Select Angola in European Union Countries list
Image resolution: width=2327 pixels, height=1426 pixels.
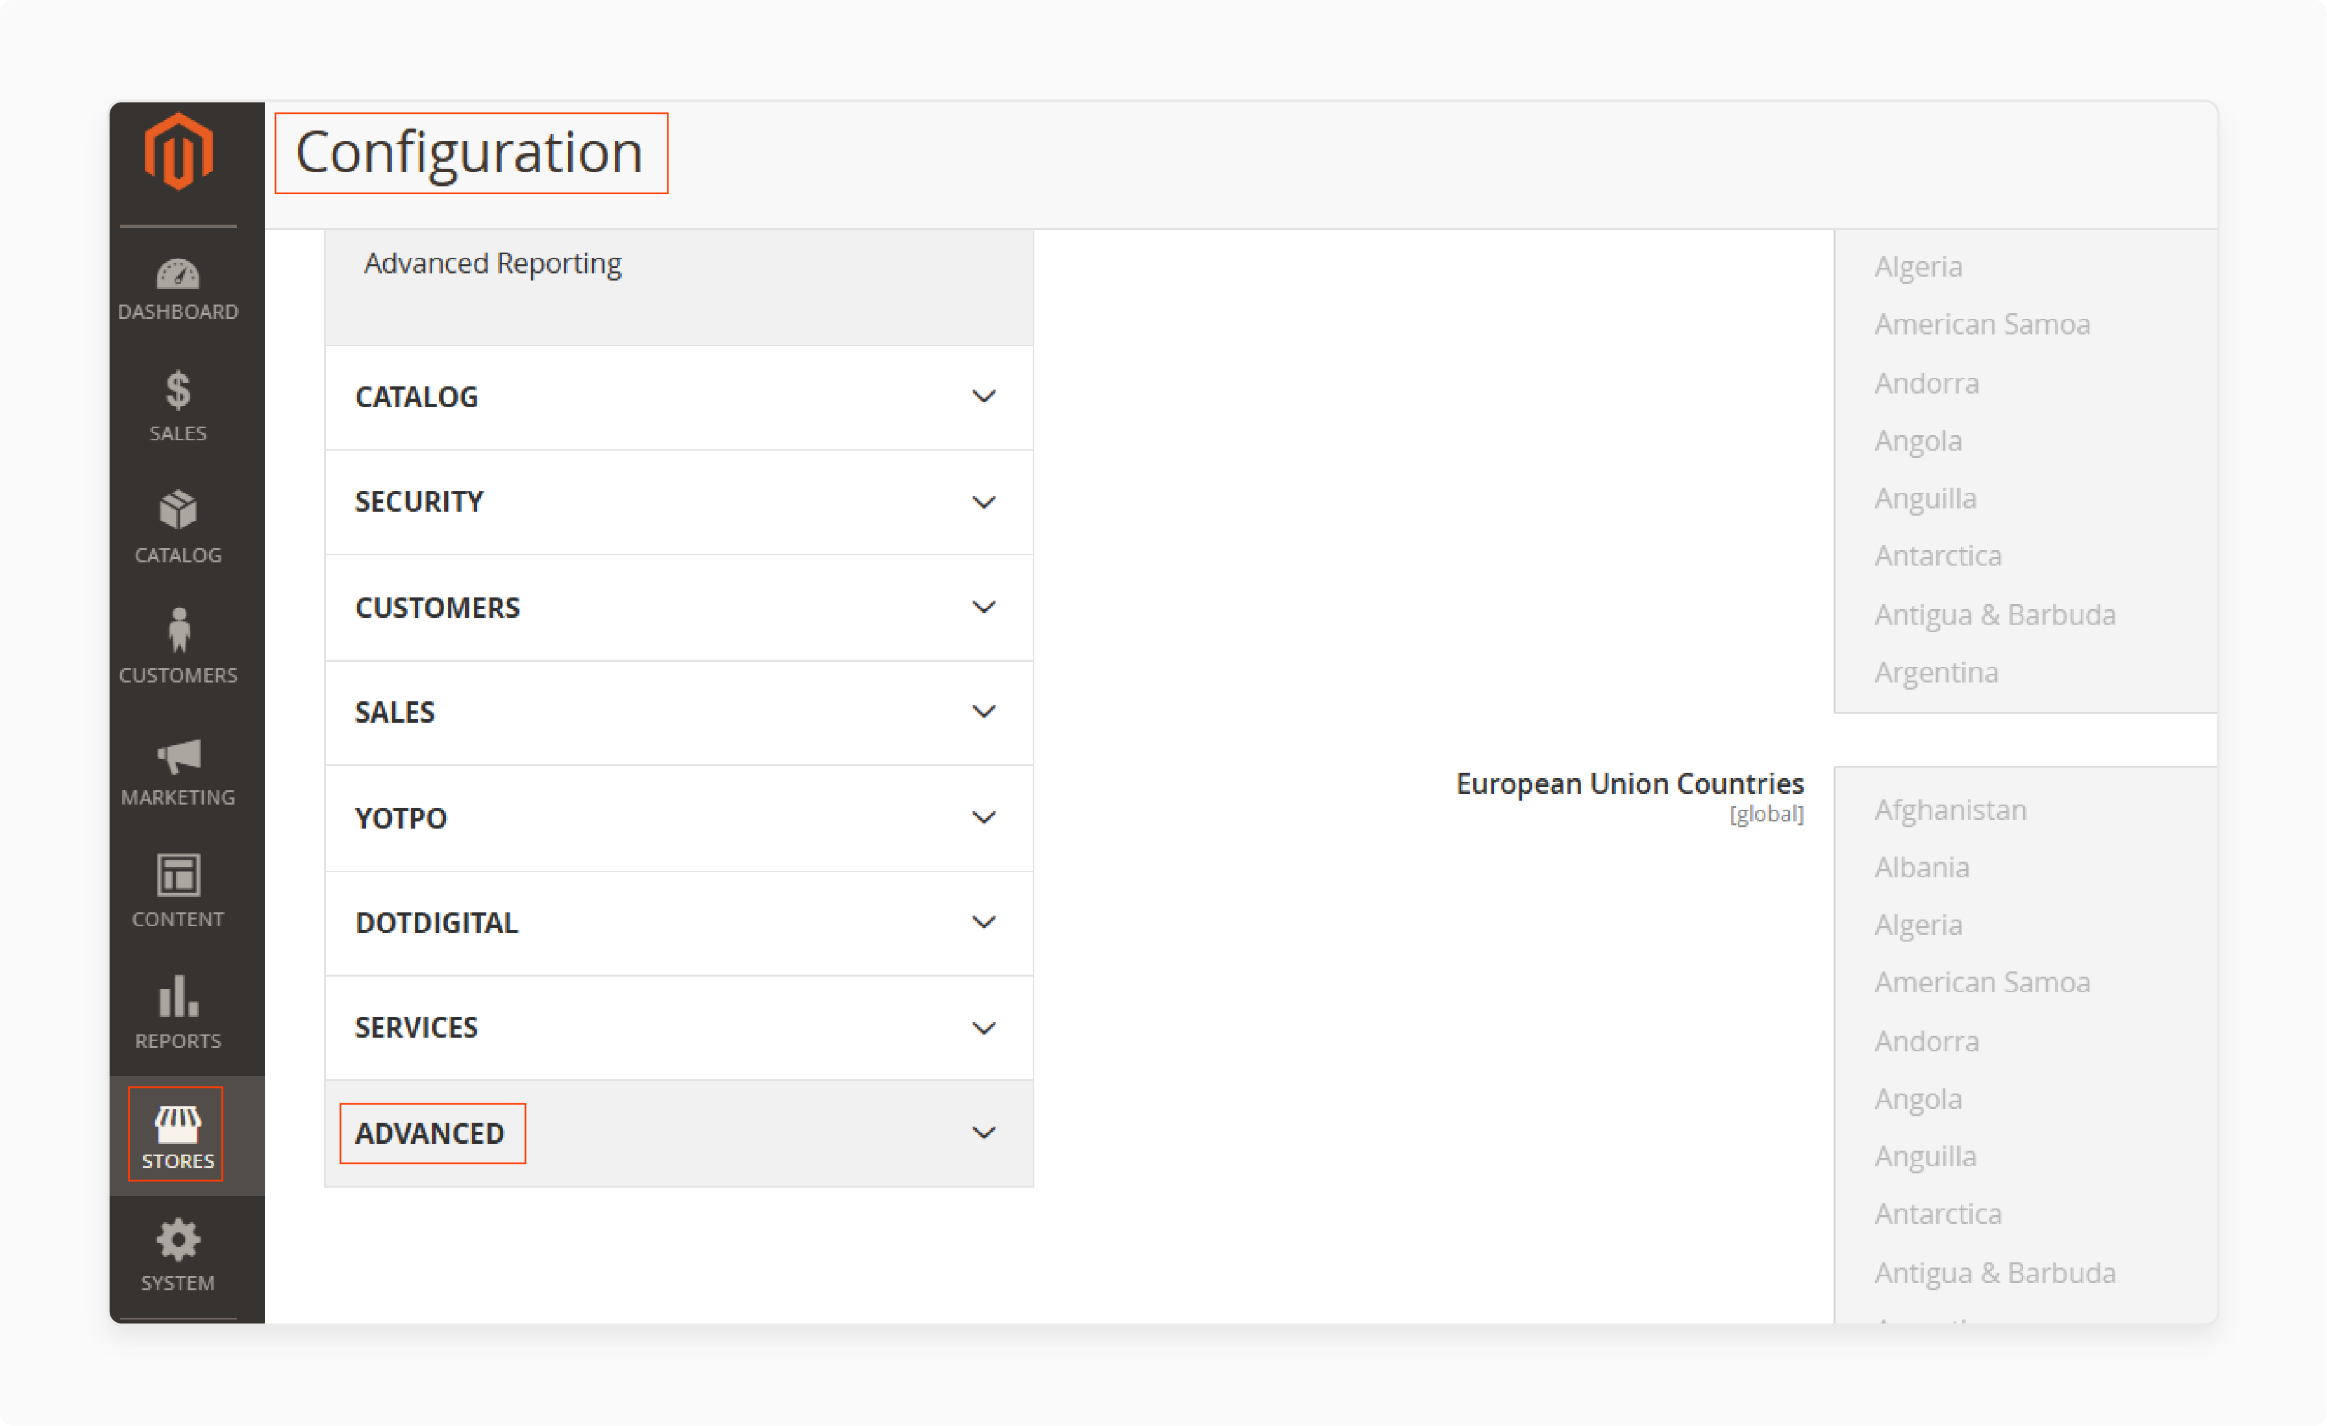1918,1099
